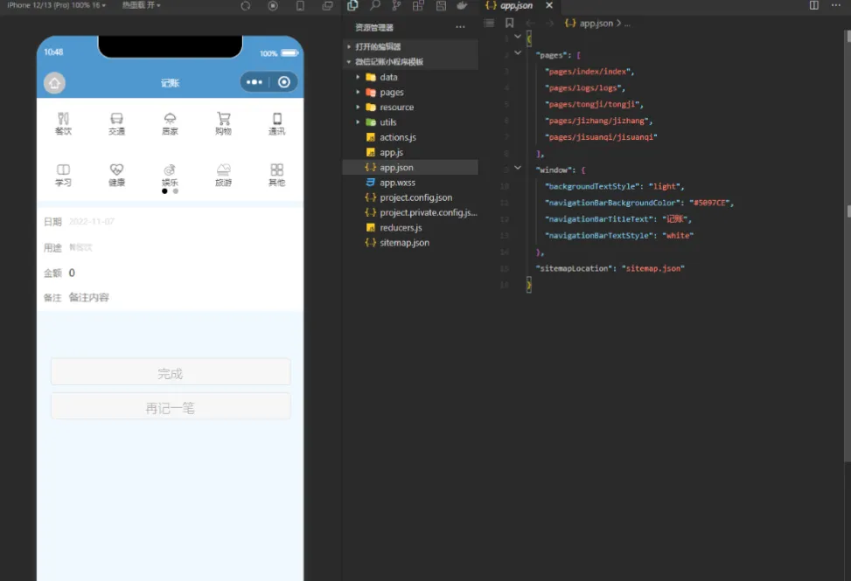Select the 餐饮 dining category icon
This screenshot has height=581, width=851.
click(63, 123)
